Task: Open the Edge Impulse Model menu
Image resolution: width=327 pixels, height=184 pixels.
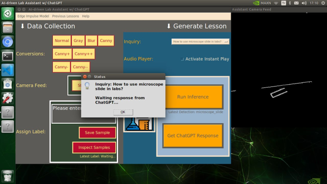Action: click(x=33, y=16)
